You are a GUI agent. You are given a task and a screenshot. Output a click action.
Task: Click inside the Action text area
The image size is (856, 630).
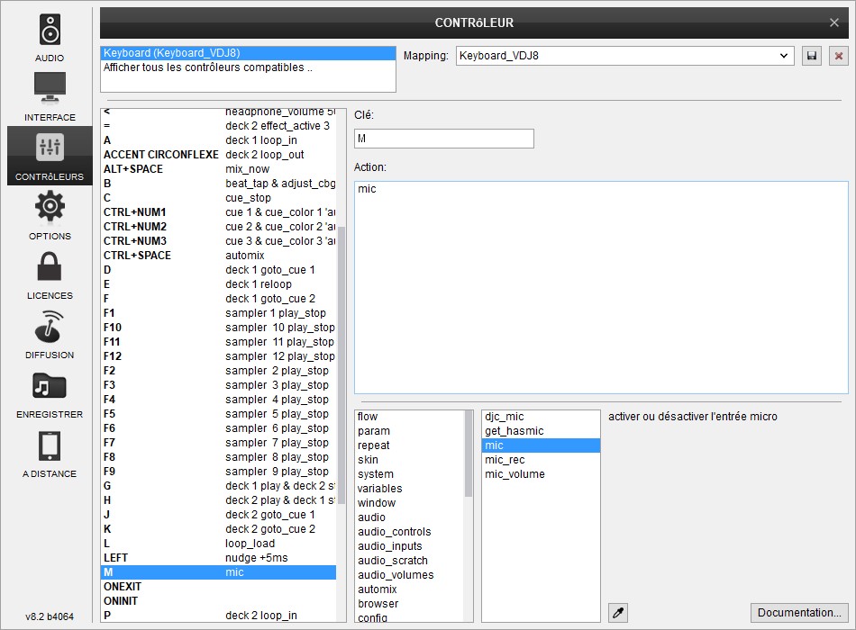coord(601,287)
